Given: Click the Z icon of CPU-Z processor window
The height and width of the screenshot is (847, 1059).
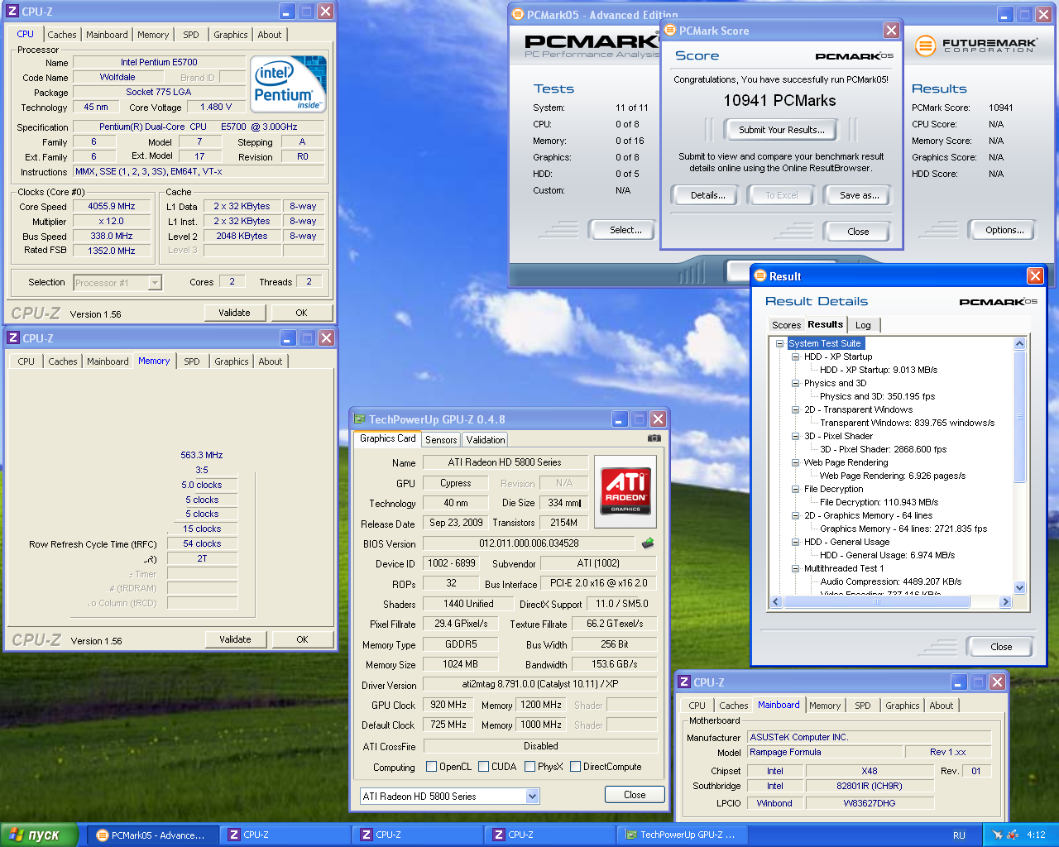Looking at the screenshot, I should 12,12.
